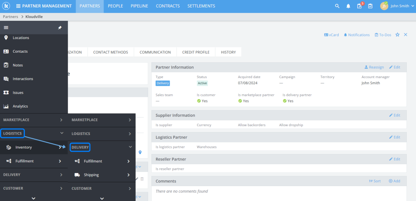416x201 pixels.
Task: Open the bell alerts in top bar
Action: pos(348,6)
